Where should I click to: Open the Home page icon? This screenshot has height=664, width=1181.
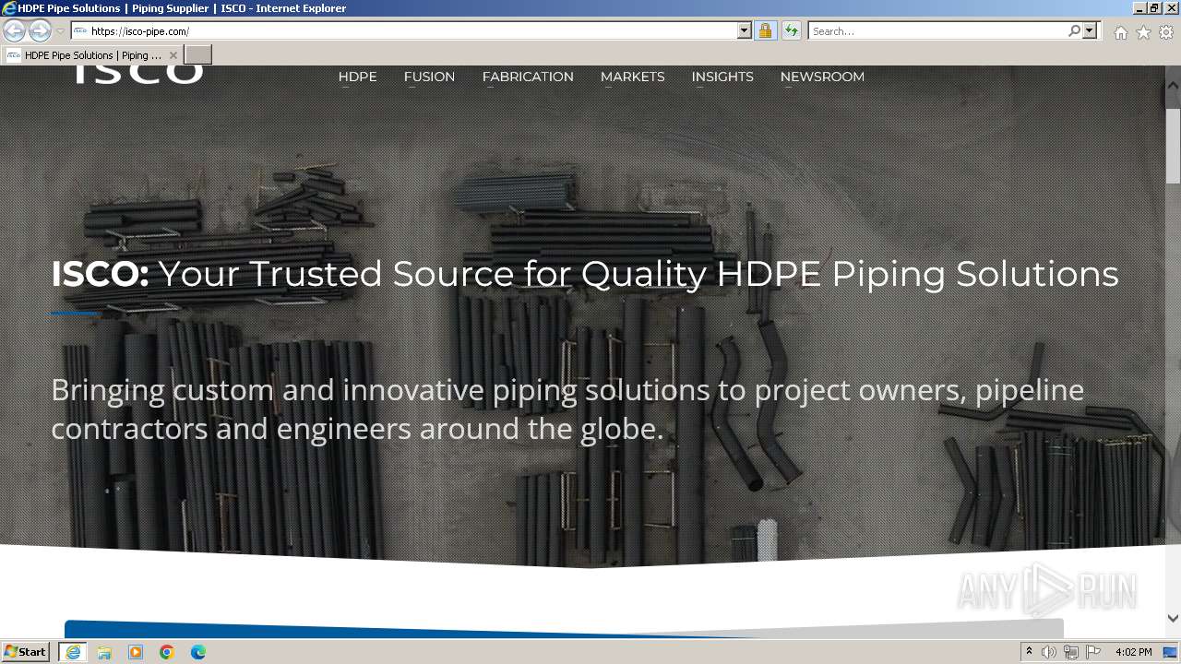pos(1120,32)
